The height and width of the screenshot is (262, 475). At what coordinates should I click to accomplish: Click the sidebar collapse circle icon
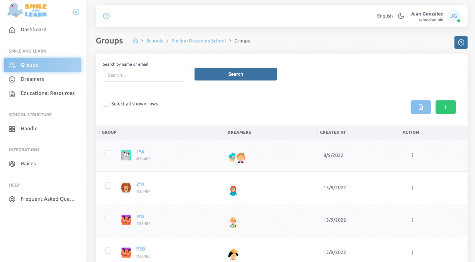[x=76, y=12]
